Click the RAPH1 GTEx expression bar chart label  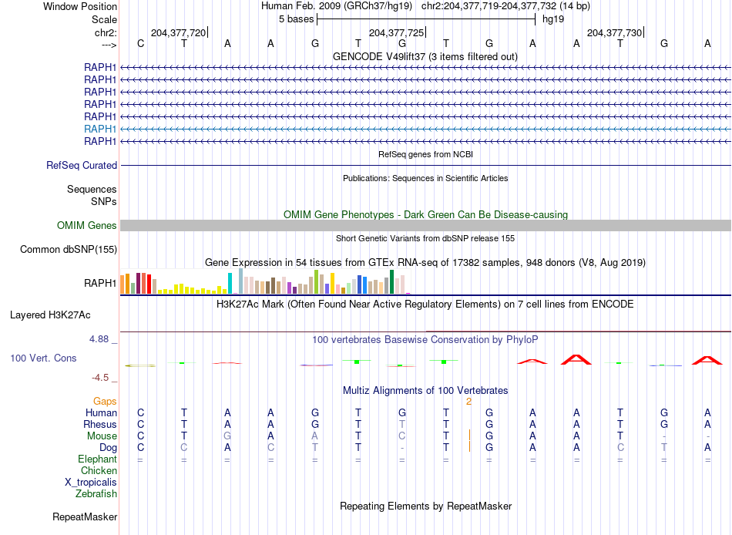pos(100,283)
